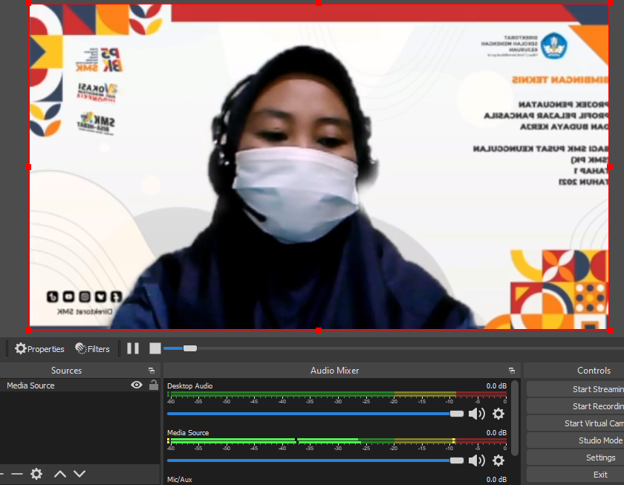624x485 pixels.
Task: Remove selected source with minus button
Action: pos(17,474)
